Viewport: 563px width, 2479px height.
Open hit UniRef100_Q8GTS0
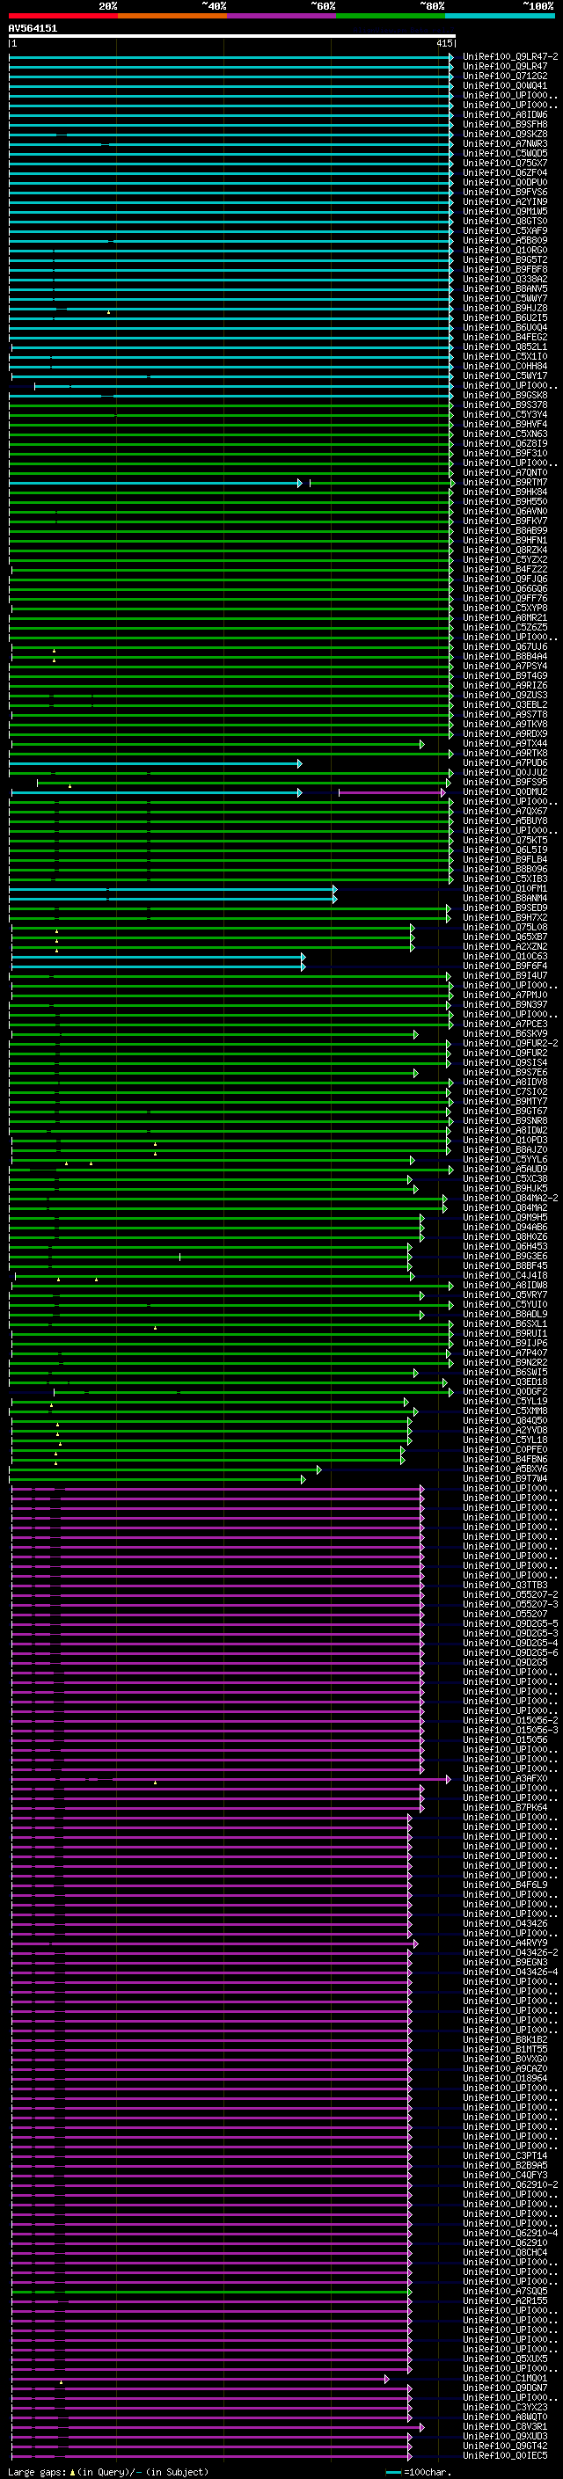coord(505,222)
